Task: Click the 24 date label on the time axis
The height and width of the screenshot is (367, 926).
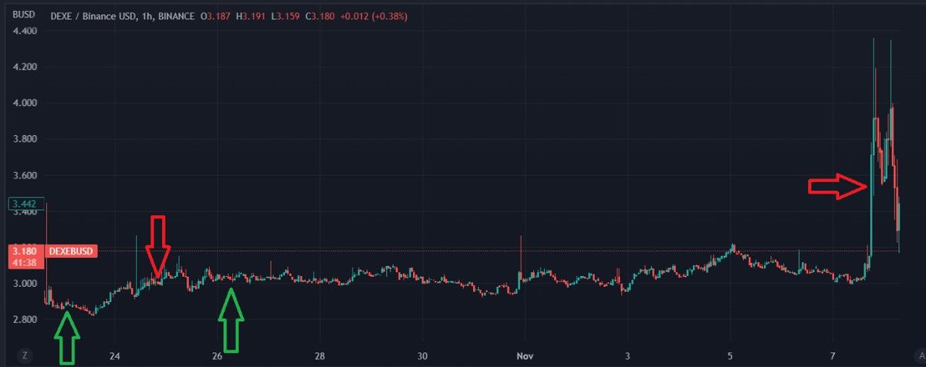Action: (114, 356)
